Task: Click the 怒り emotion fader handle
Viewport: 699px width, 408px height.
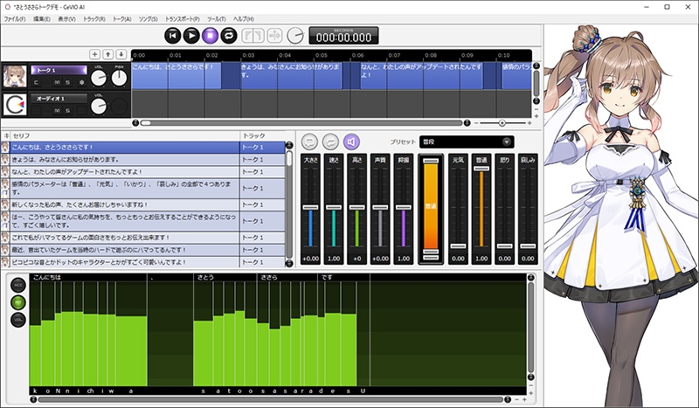Action: (505, 246)
